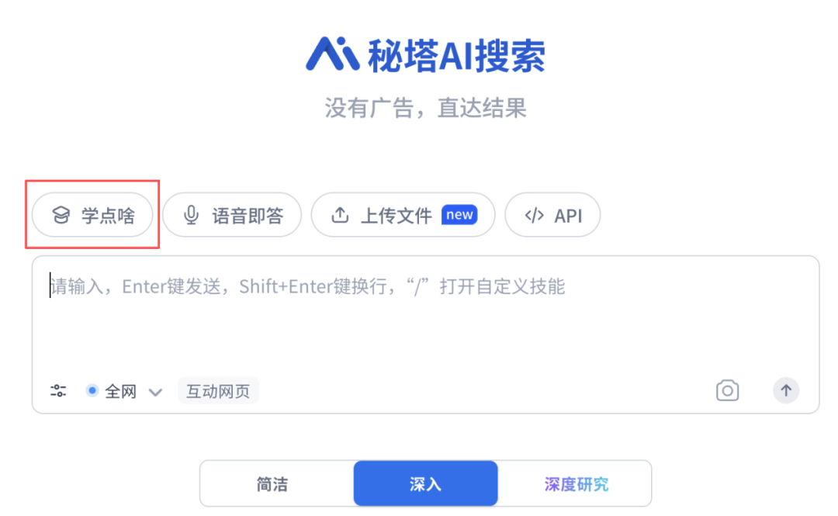Expand the 全网 scope dropdown chevron
This screenshot has width=838, height=516.
click(x=155, y=393)
